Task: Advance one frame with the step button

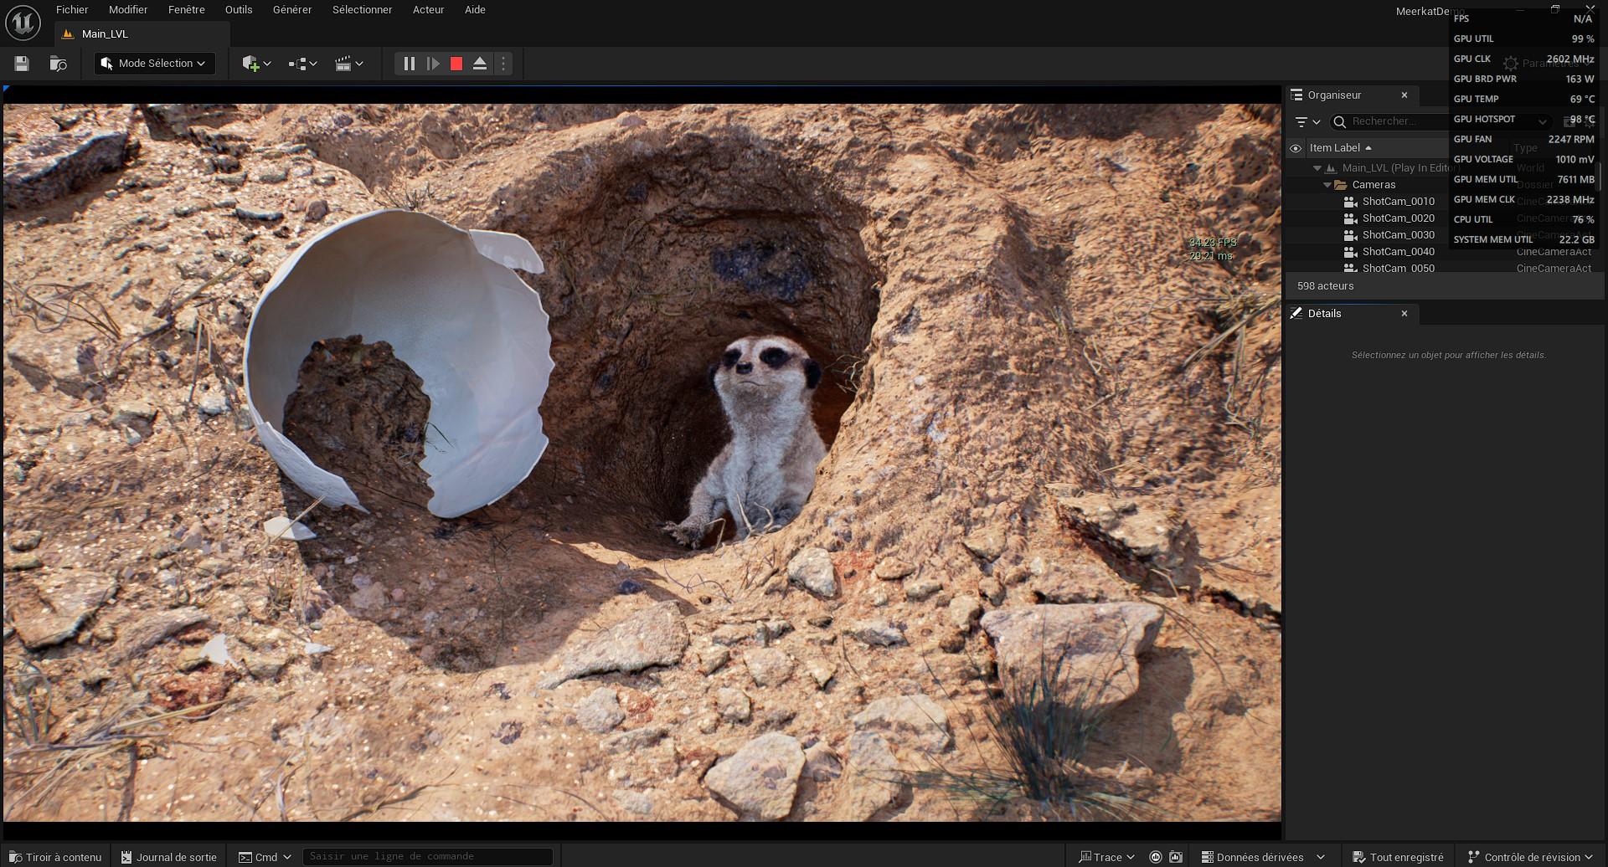Action: (433, 64)
